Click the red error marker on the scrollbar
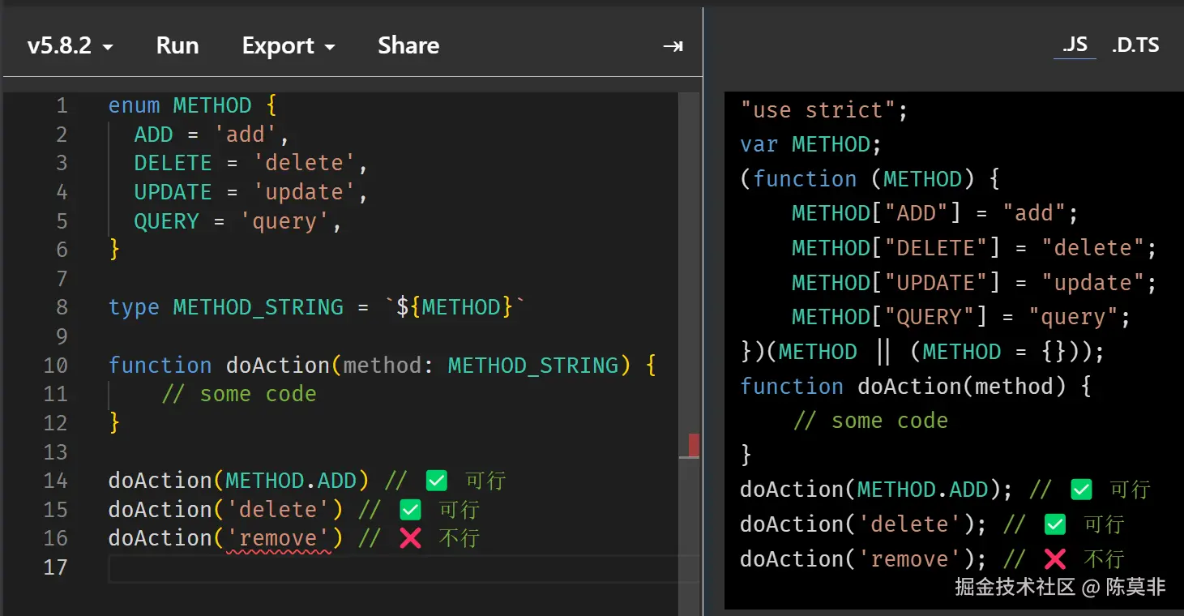 click(694, 444)
